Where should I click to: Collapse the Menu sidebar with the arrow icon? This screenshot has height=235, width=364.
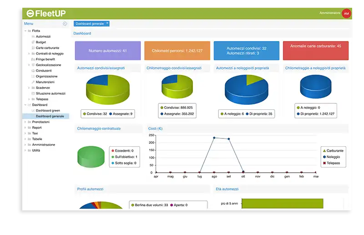point(65,24)
